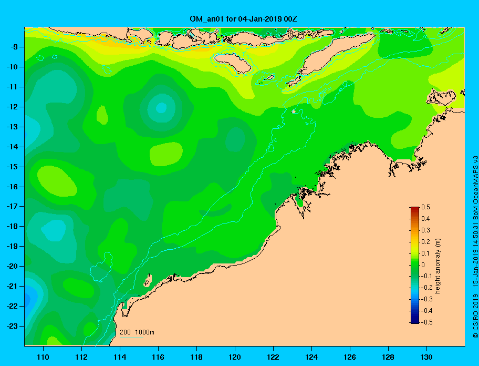Click longitude label 114 on bottom axis
Screen dimensions: 479x366
point(120,357)
